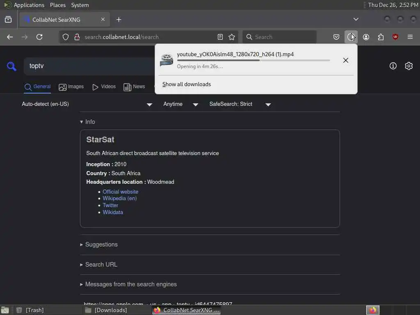Open the Pocket save icon
This screenshot has width=420, height=315.
click(336, 37)
